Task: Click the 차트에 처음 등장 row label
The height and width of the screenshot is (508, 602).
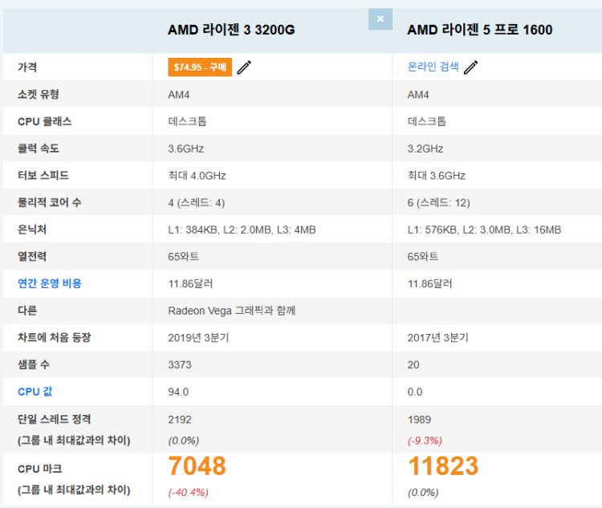Action: (x=54, y=338)
